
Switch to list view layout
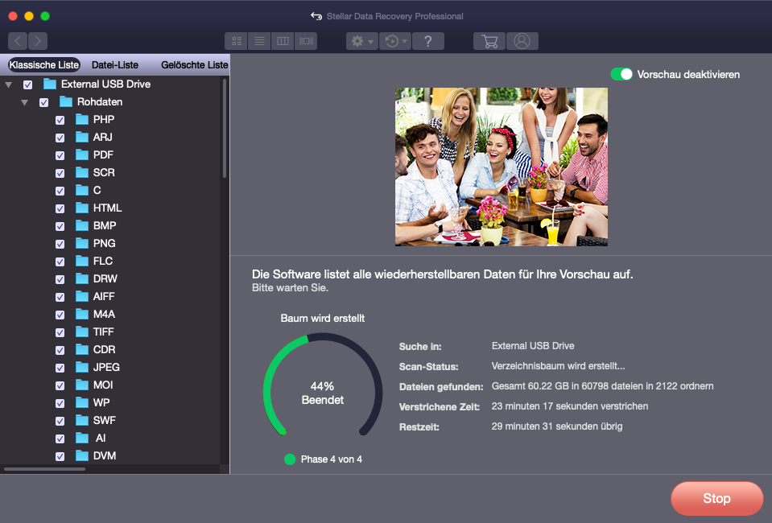pyautogui.click(x=259, y=41)
